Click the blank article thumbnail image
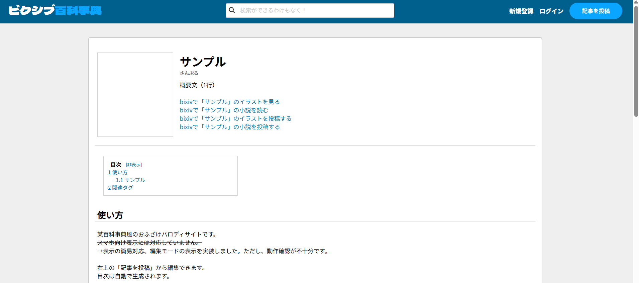The width and height of the screenshot is (639, 283). [135, 94]
